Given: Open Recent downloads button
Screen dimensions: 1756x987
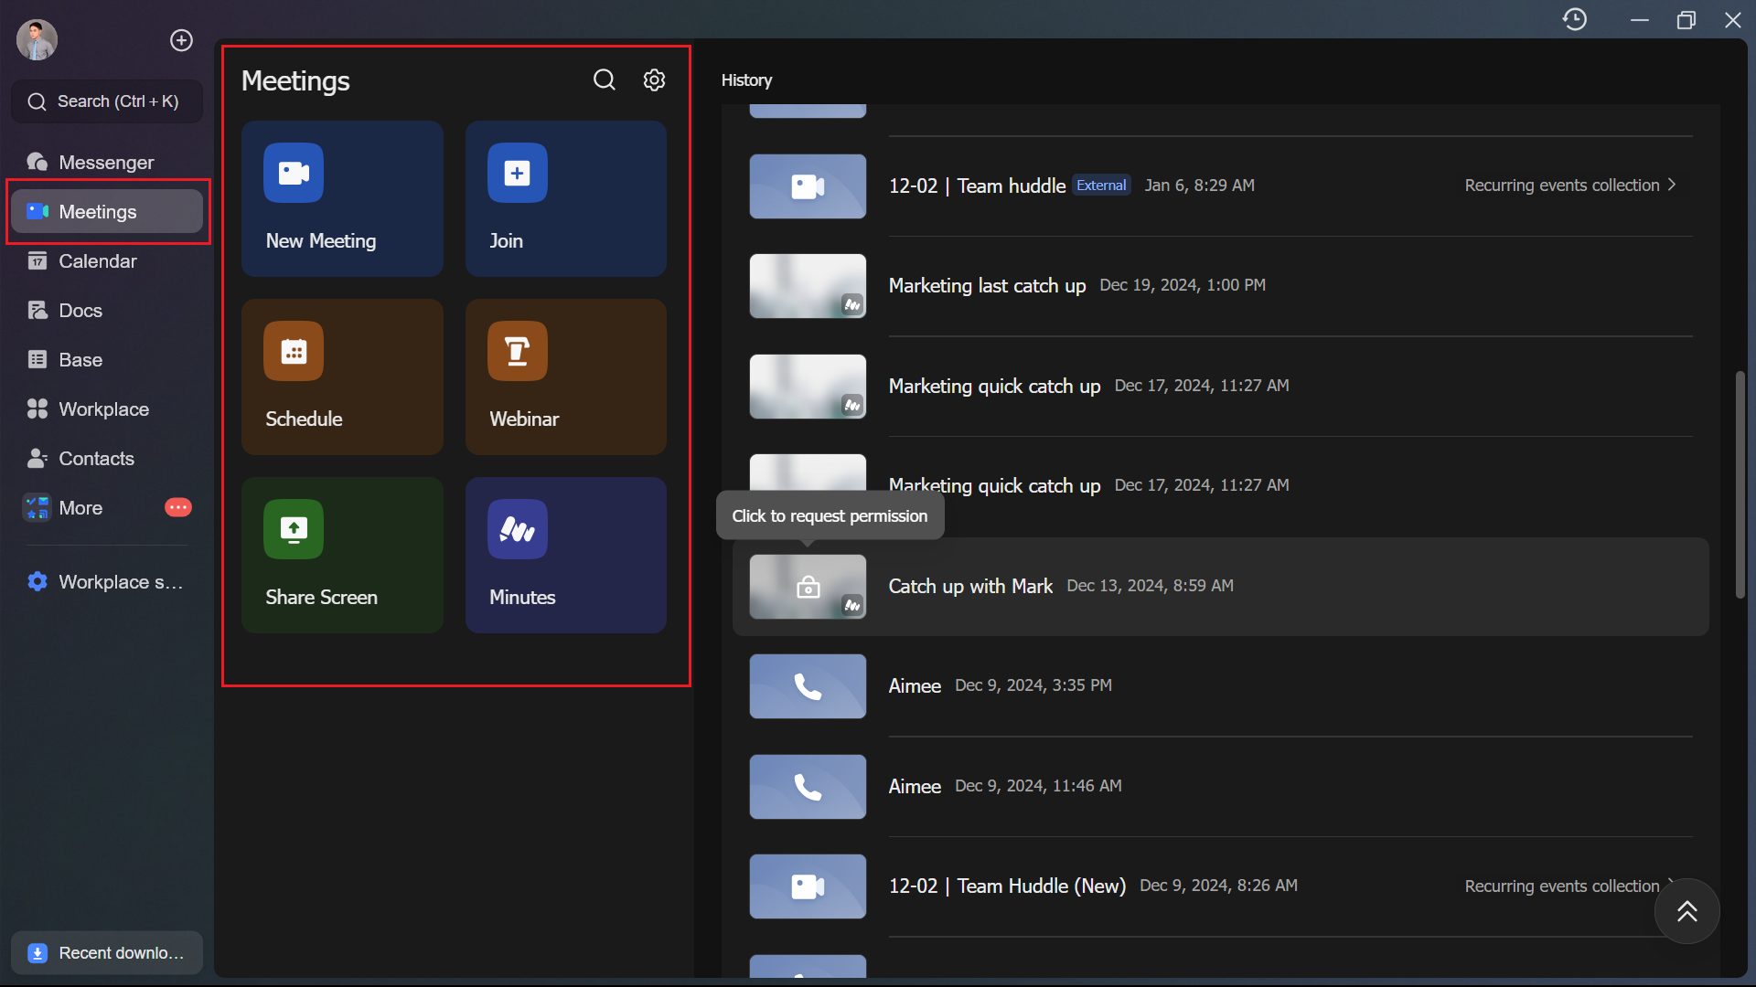Looking at the screenshot, I should point(107,953).
